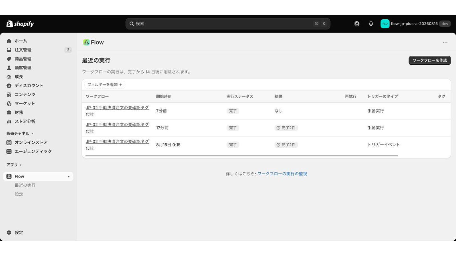Click フィルターを追加 + button
This screenshot has height=256, width=456.
tap(105, 85)
